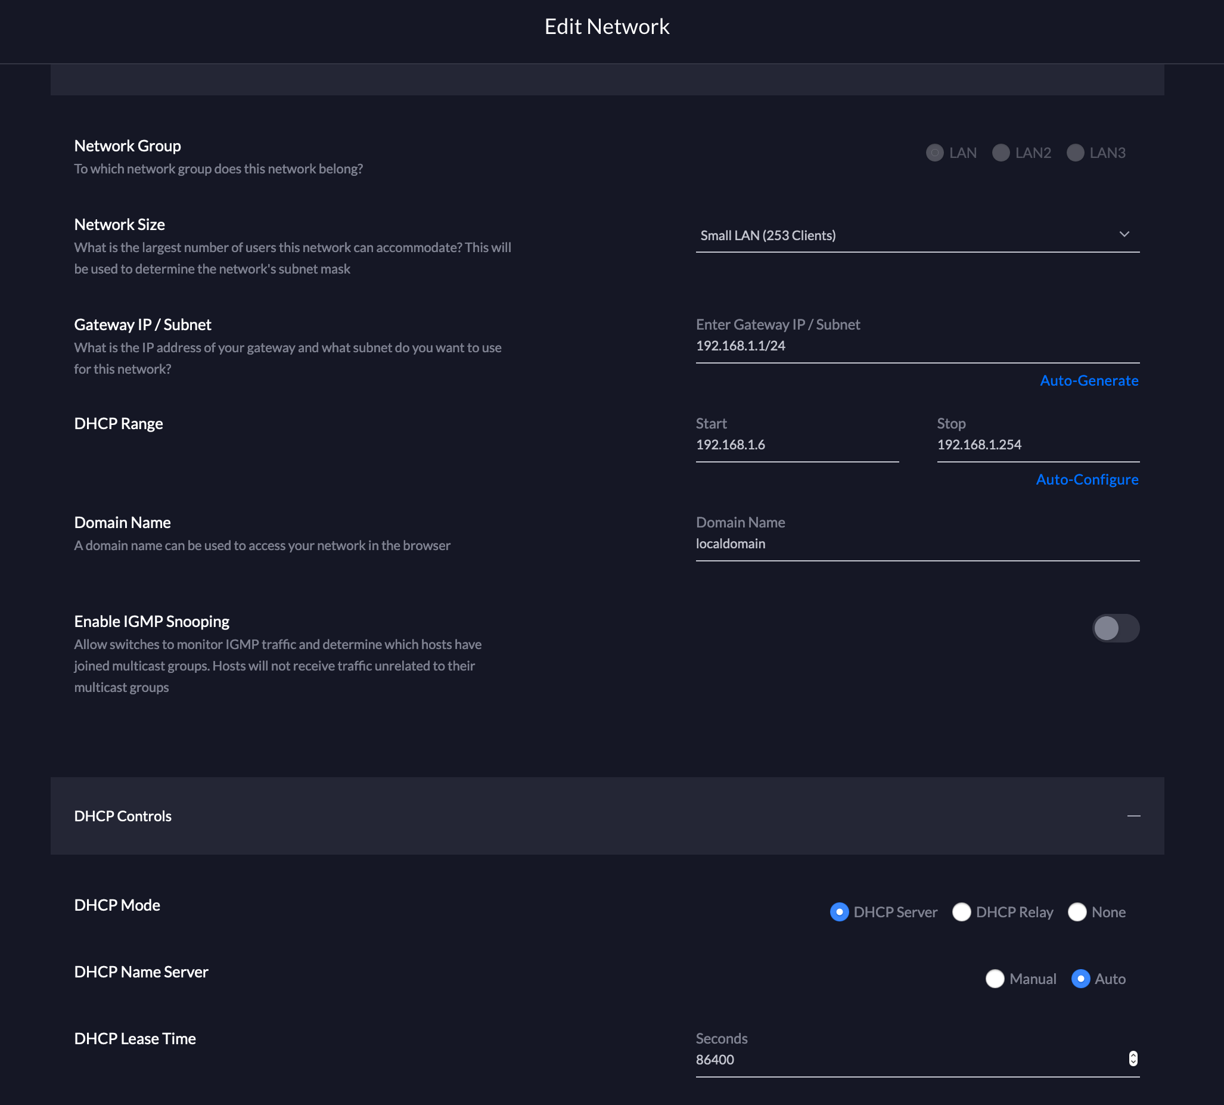Image resolution: width=1224 pixels, height=1105 pixels.
Task: Click the Auto-Generate link
Action: [1089, 381]
